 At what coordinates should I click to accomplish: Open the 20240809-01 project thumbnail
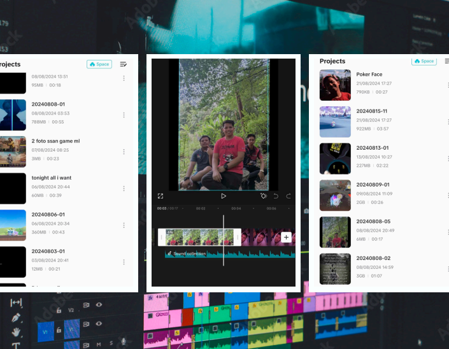pyautogui.click(x=335, y=196)
